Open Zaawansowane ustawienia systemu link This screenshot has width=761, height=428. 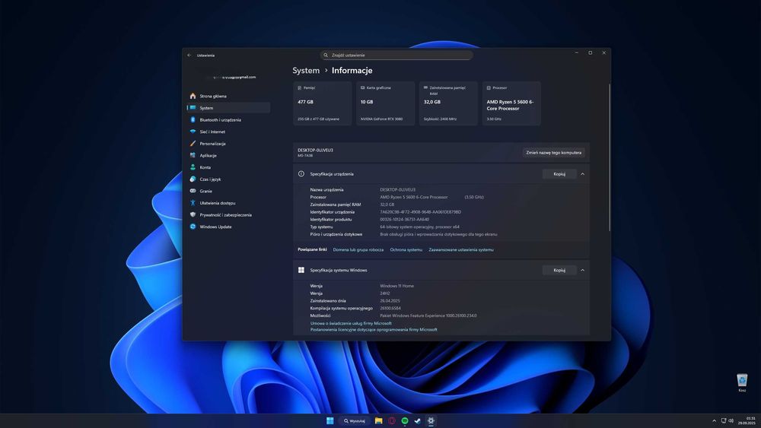point(461,249)
